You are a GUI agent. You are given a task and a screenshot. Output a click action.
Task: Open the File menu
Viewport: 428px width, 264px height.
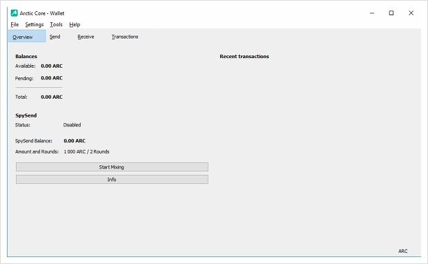[14, 25]
